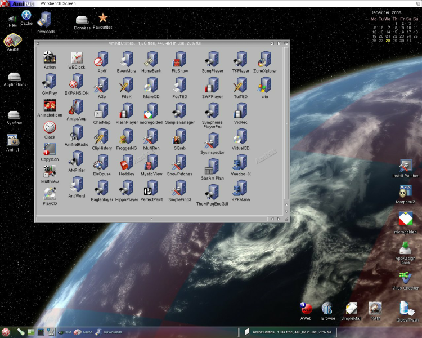Select the Heddley icon
This screenshot has height=338, width=422.
(127, 162)
